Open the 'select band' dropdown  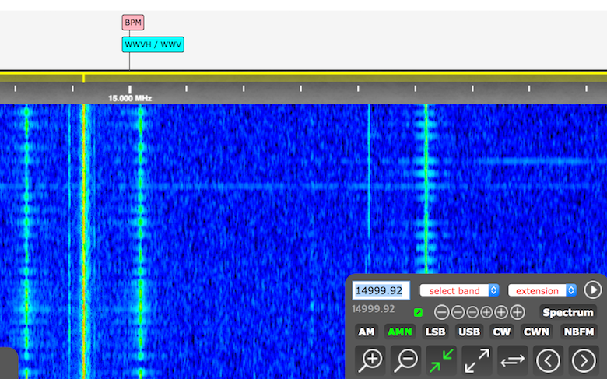(x=459, y=290)
